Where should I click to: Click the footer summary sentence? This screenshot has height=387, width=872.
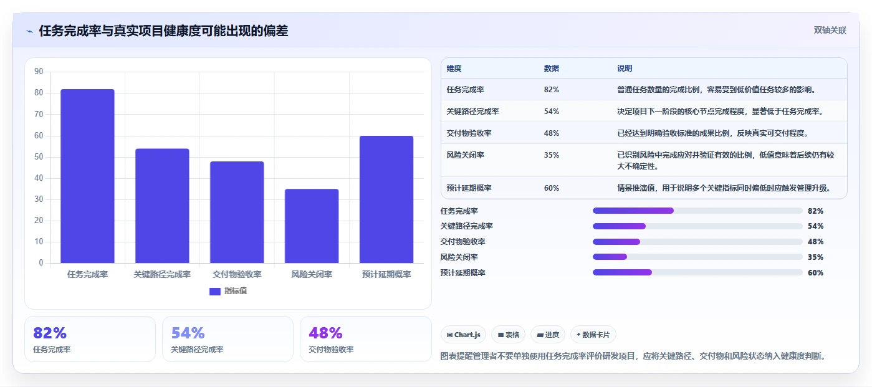633,356
